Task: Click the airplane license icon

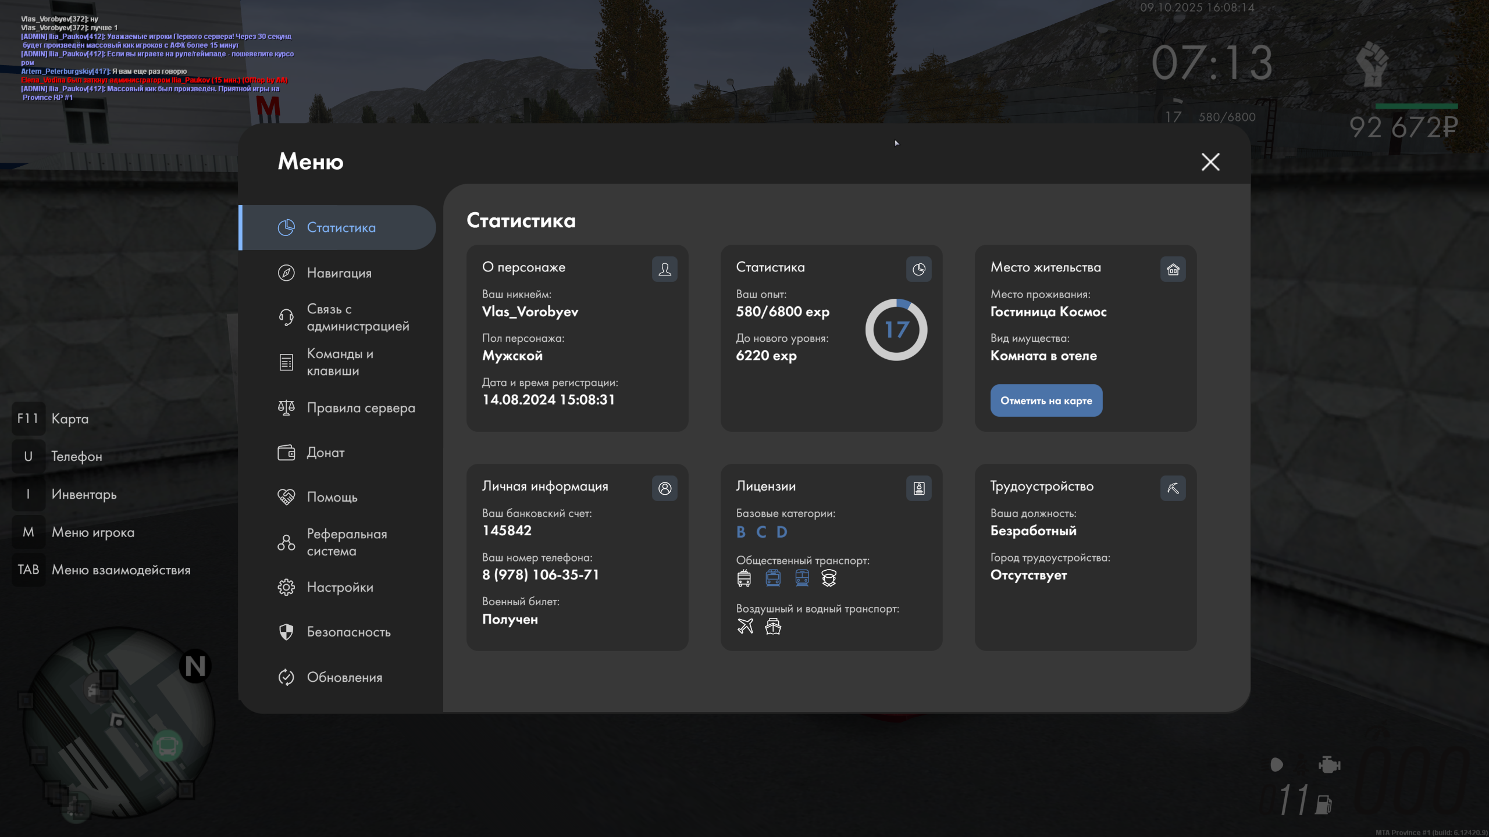Action: pos(745,626)
